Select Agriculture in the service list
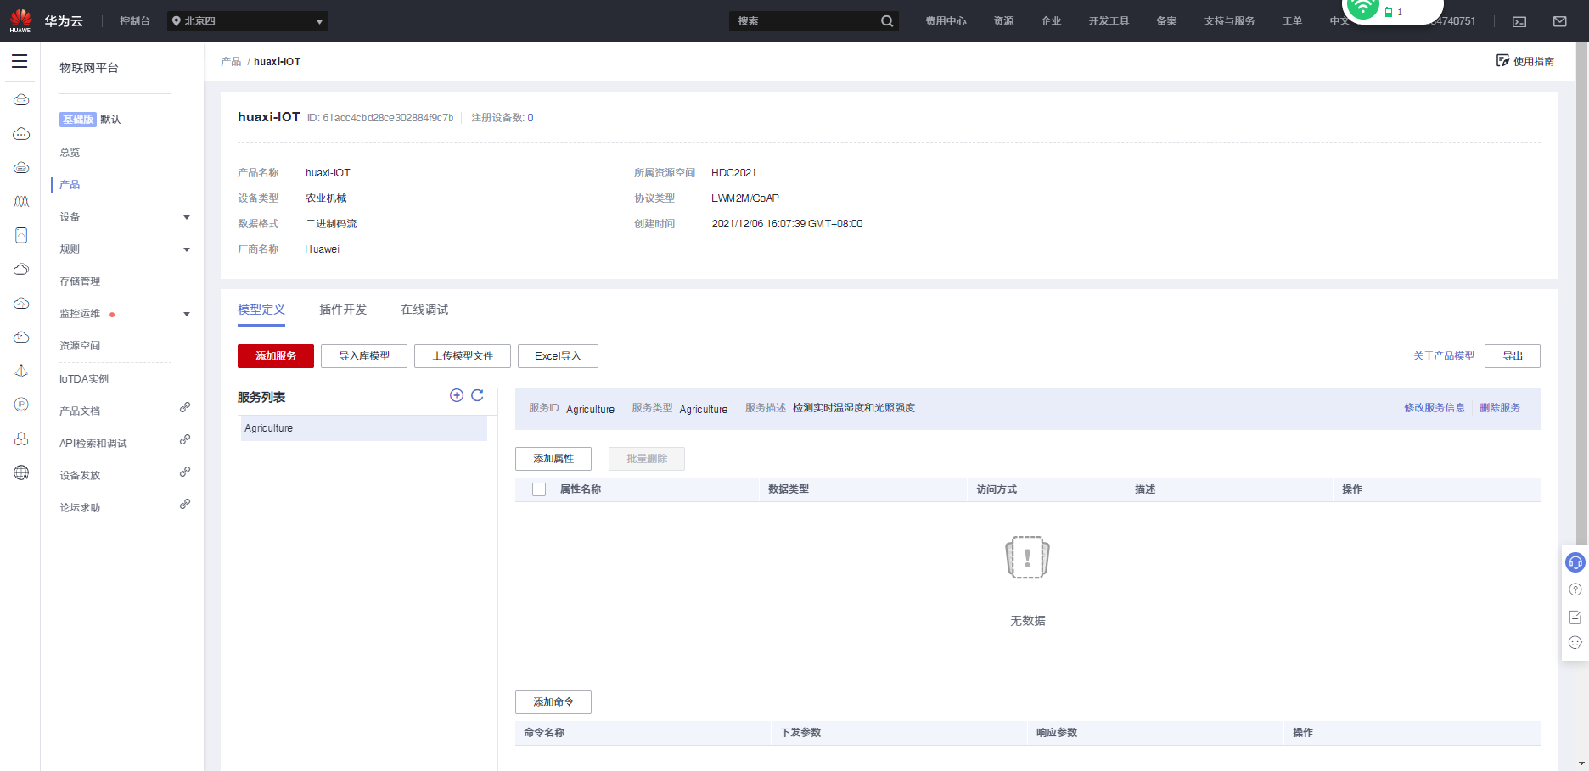This screenshot has height=771, width=1589. (364, 428)
